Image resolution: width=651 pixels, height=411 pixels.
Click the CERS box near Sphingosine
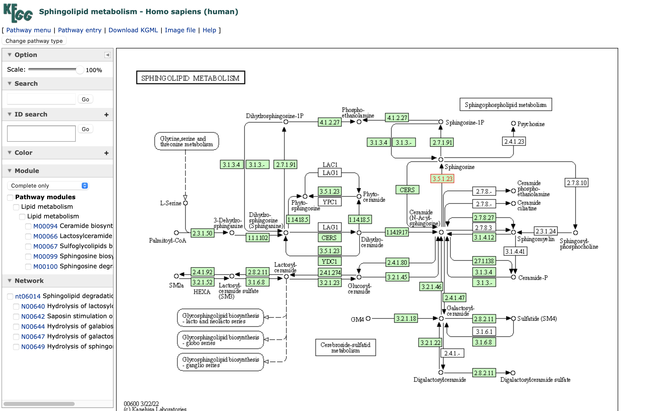(x=408, y=190)
